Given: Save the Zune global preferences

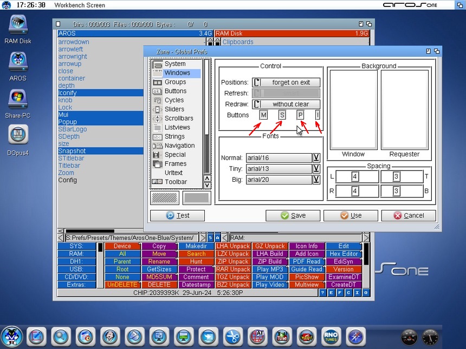Looking at the screenshot, I should click(293, 215).
